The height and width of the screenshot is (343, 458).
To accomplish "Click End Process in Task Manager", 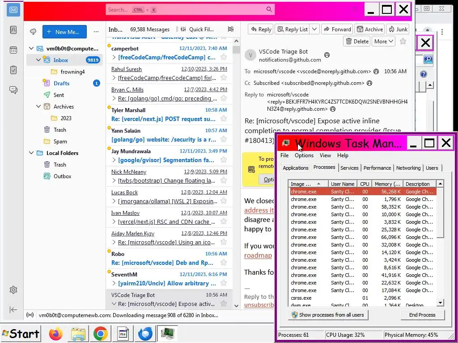I will coord(422,315).
